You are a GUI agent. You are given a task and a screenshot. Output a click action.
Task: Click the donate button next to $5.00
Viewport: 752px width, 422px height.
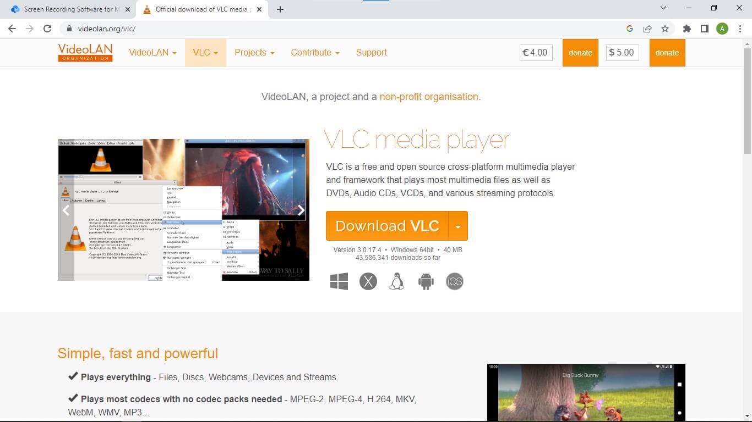(x=667, y=53)
